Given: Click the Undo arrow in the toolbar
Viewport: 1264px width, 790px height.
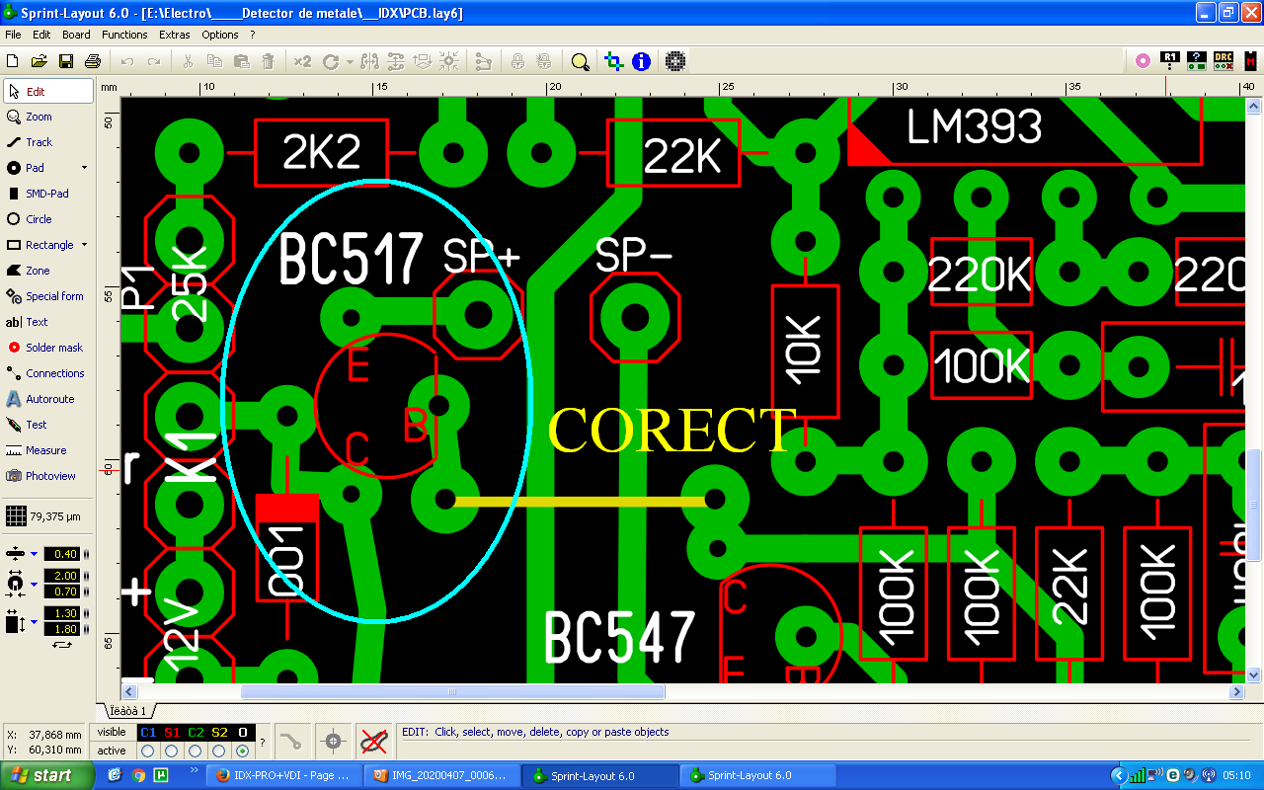Looking at the screenshot, I should click(127, 61).
